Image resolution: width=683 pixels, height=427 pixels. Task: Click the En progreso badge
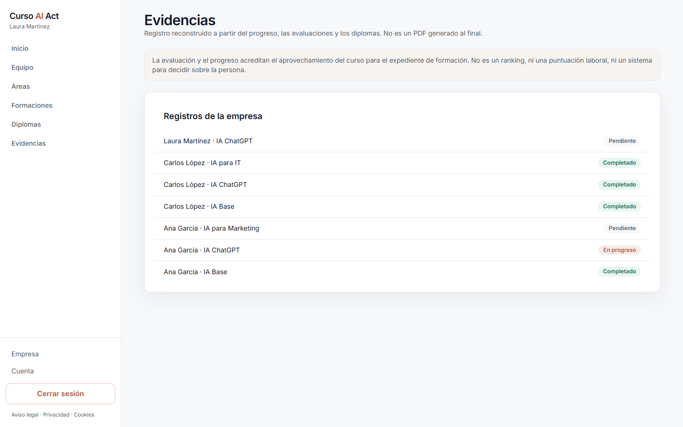pyautogui.click(x=619, y=250)
